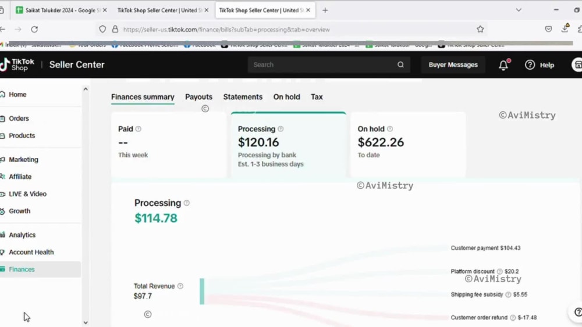This screenshot has width=582, height=327.
Task: Open Products in the sidebar
Action: (22, 135)
